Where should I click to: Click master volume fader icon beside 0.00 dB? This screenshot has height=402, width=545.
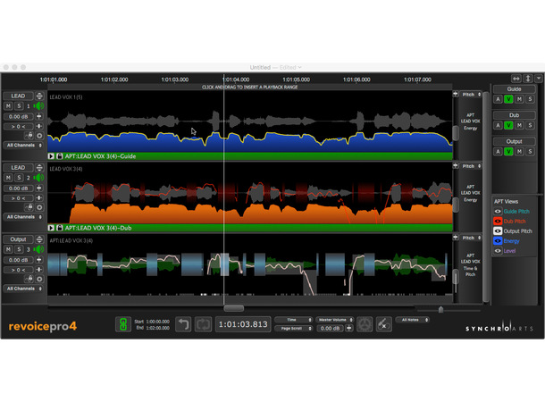[349, 328]
